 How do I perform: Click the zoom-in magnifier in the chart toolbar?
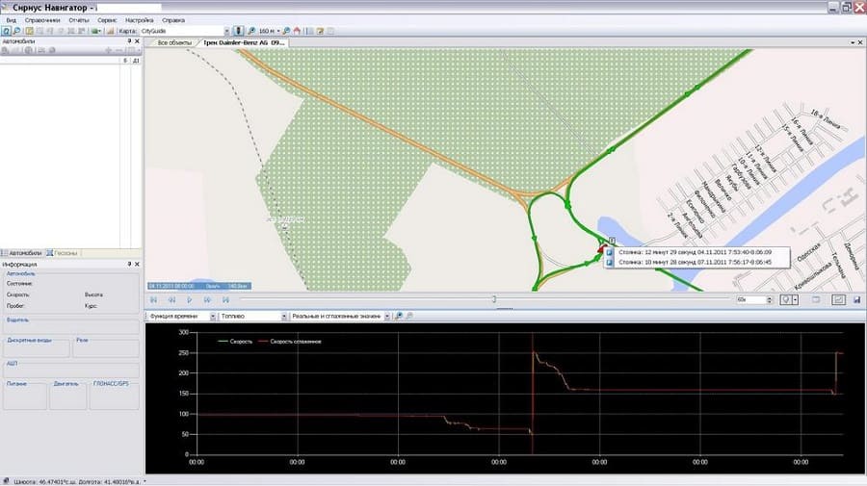pyautogui.click(x=399, y=316)
